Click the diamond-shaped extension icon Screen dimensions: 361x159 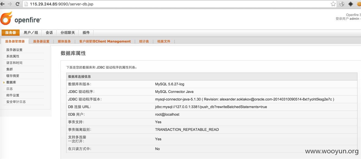[351, 4]
